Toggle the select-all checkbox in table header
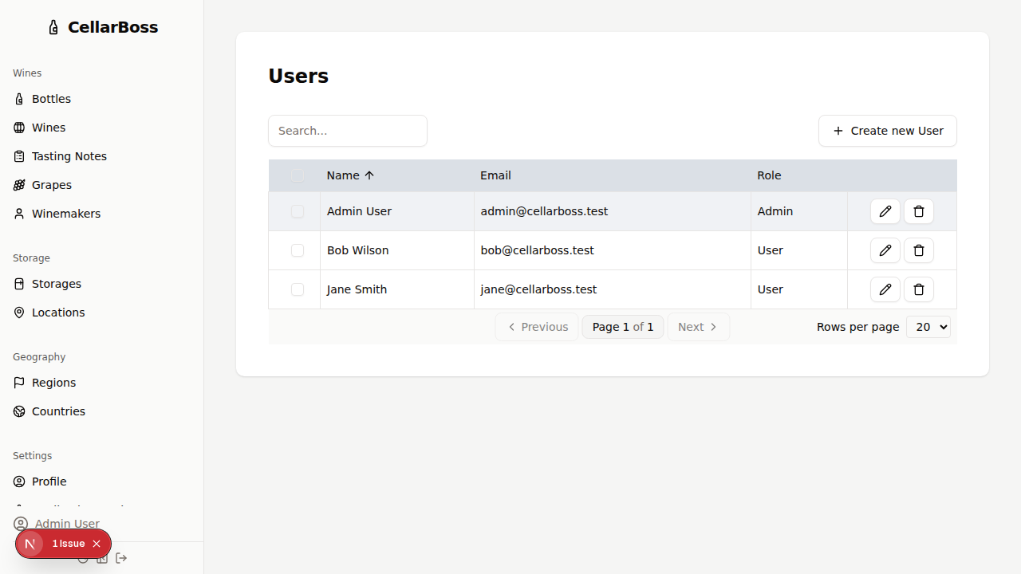 pos(298,175)
